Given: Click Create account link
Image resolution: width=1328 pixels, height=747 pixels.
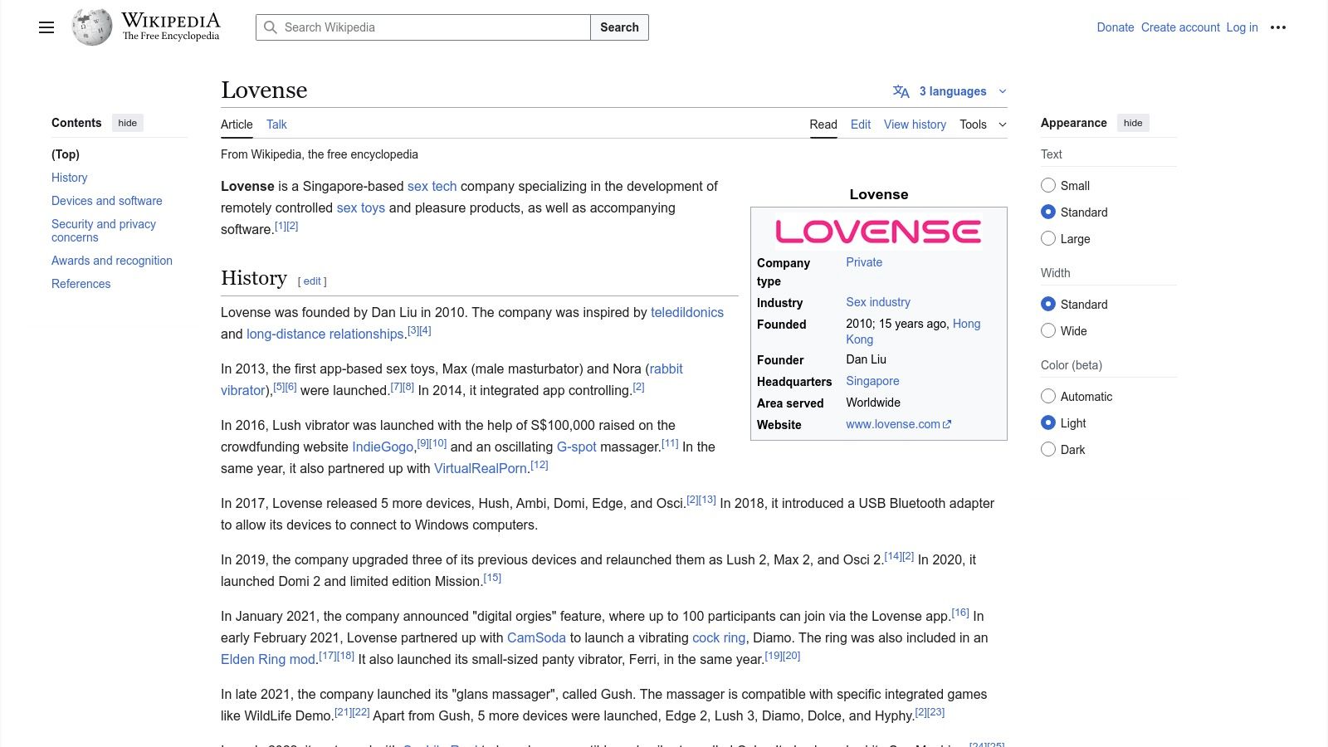Looking at the screenshot, I should tap(1180, 27).
